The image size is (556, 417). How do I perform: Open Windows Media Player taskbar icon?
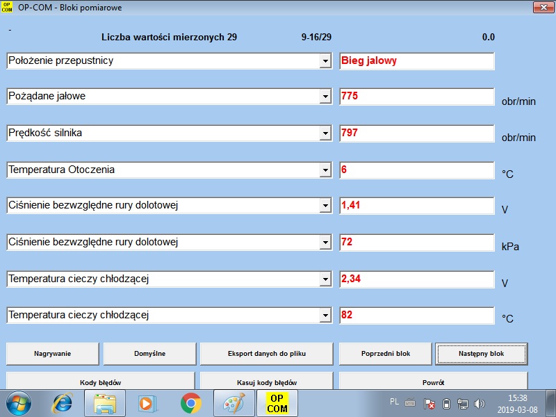[x=147, y=403]
